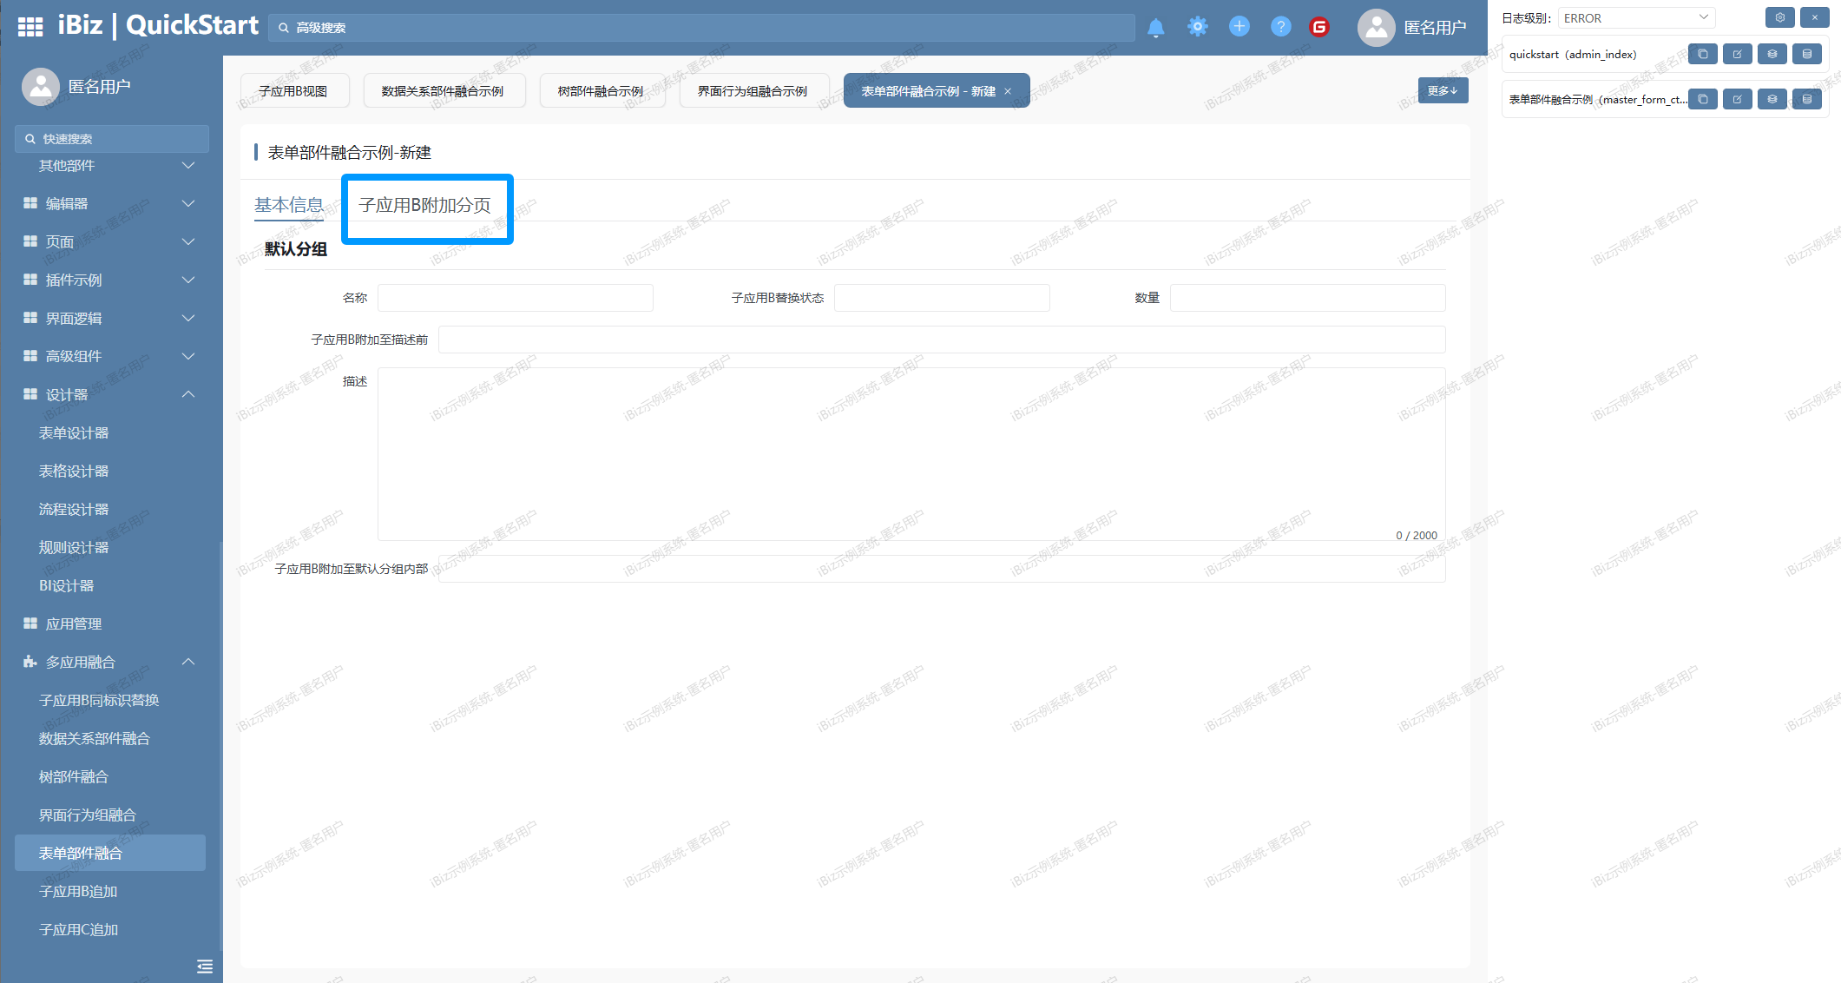Close the 表单部件融合示例-新建 tab
This screenshot has width=1841, height=983.
(1008, 91)
